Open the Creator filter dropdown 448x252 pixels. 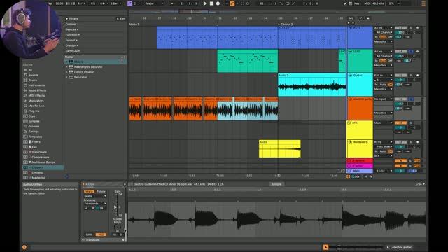[71, 45]
